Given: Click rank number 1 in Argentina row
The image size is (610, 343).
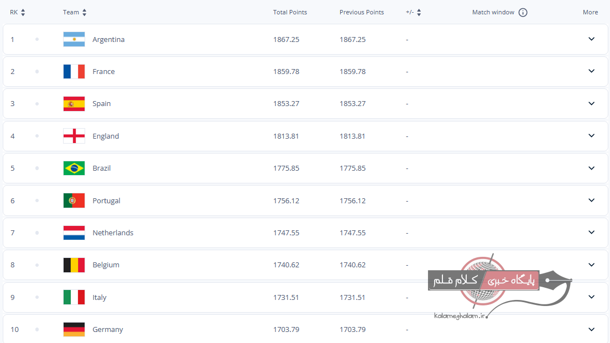Looking at the screenshot, I should pos(13,40).
